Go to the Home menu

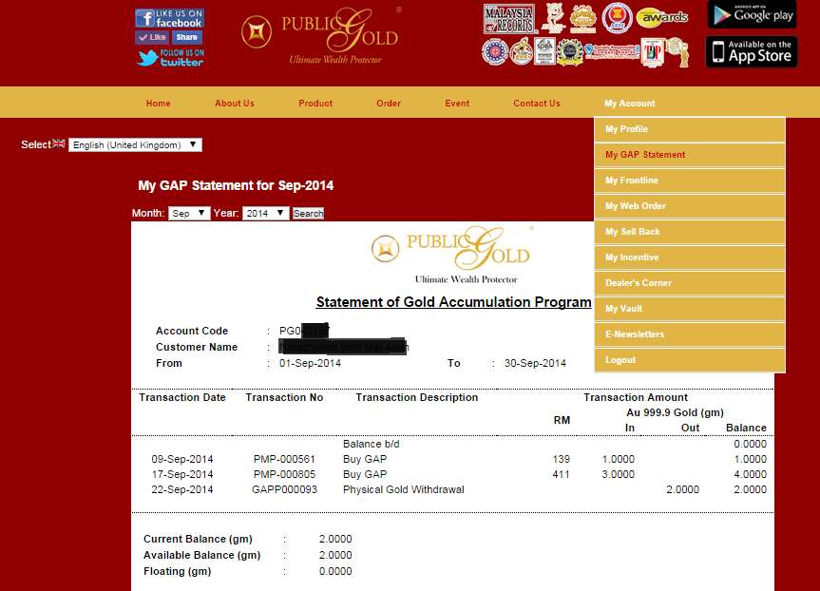(158, 103)
